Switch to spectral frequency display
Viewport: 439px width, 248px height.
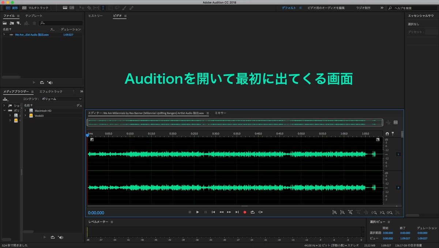(72, 7)
